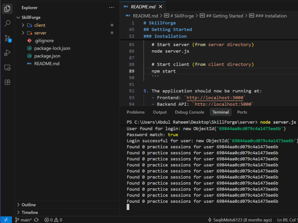This screenshot has height=223, width=298.
Task: Collapse the SkillForge root folder
Action: point(18,18)
